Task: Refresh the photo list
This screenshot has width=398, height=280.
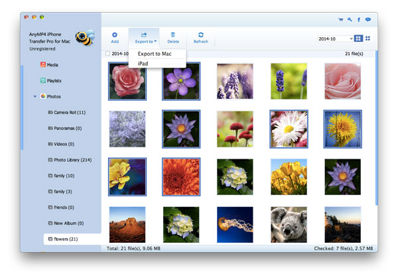Action: [x=200, y=36]
